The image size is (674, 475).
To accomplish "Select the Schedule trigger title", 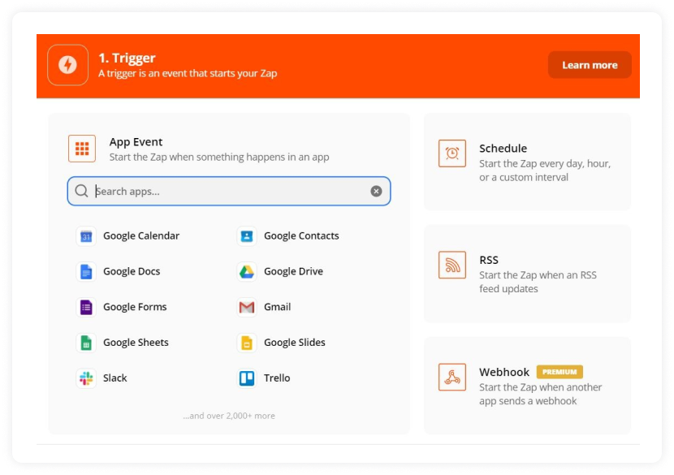I will (x=503, y=149).
